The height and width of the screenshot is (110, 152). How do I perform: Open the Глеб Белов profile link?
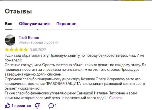[x=29, y=38]
